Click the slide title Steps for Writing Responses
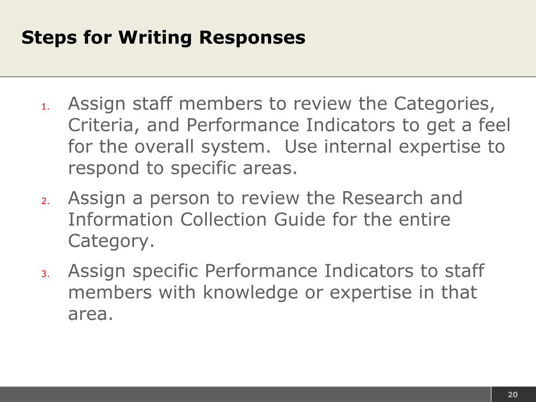This screenshot has height=402, width=536. point(163,38)
